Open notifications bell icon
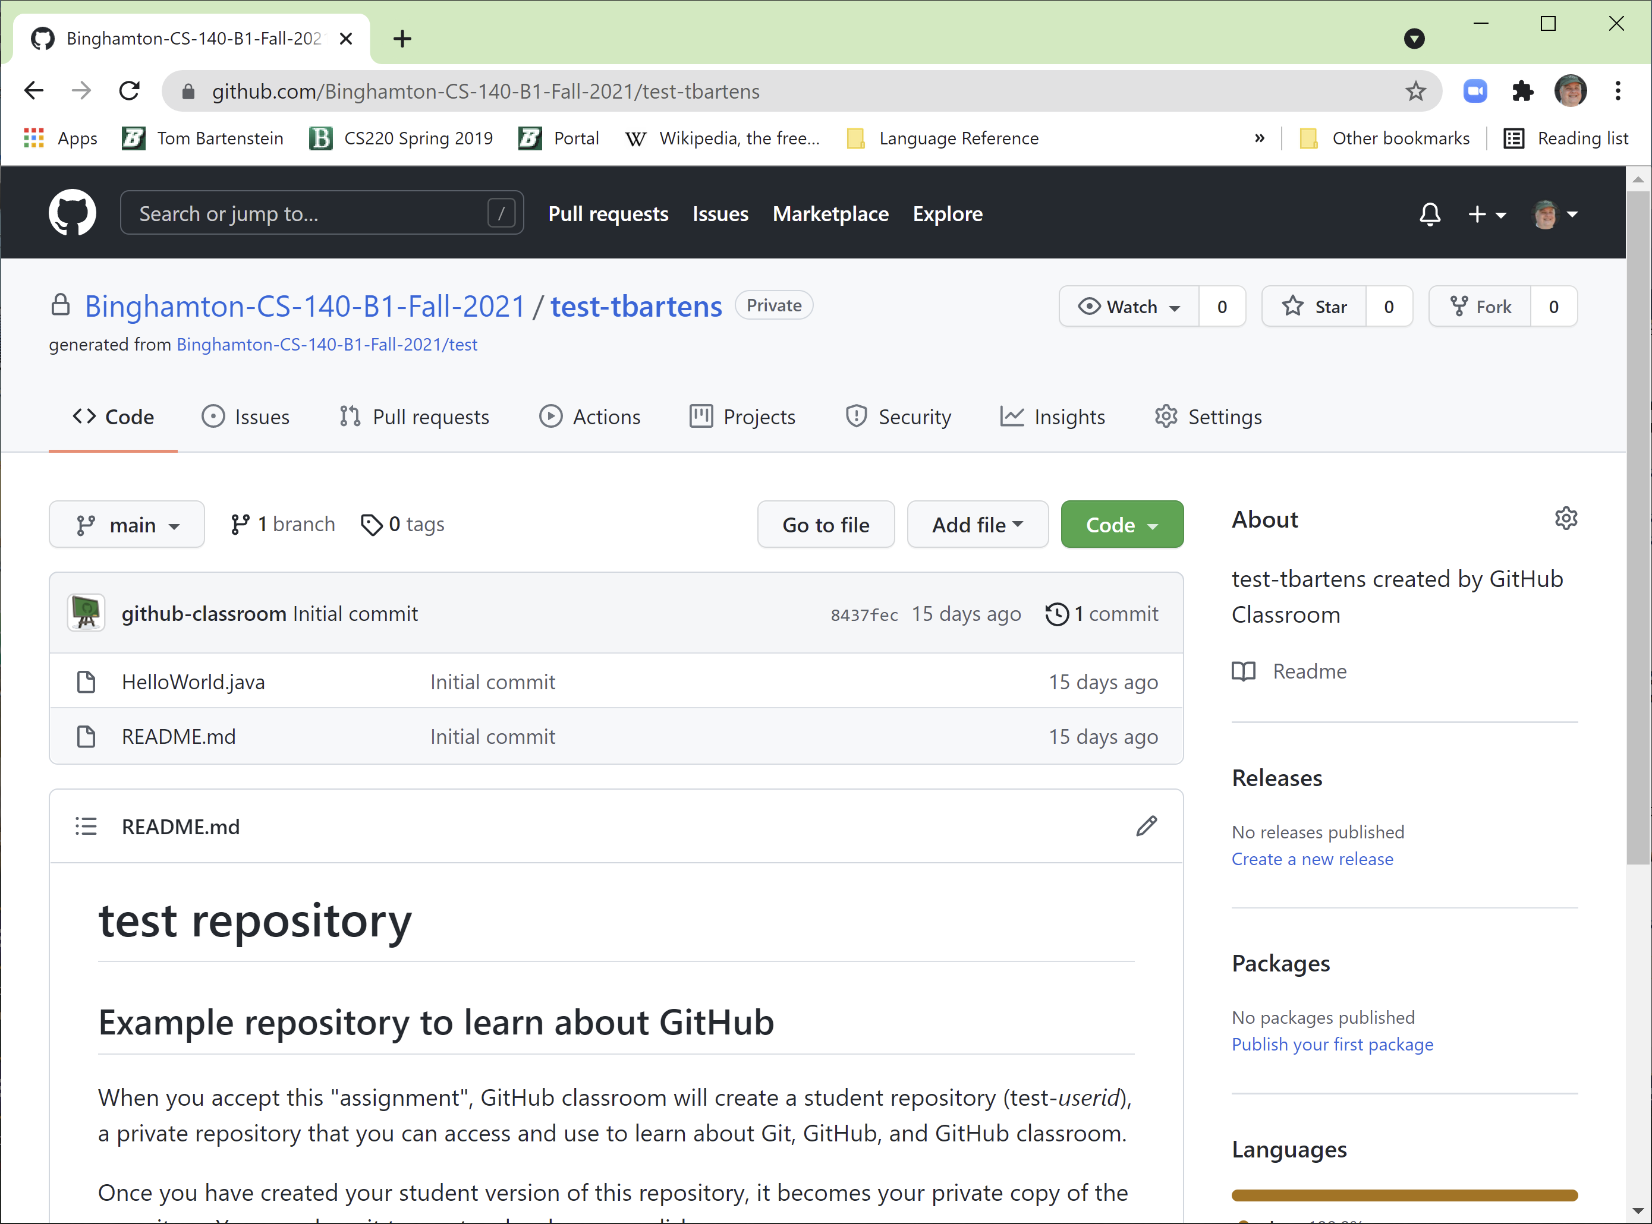 pyautogui.click(x=1429, y=214)
